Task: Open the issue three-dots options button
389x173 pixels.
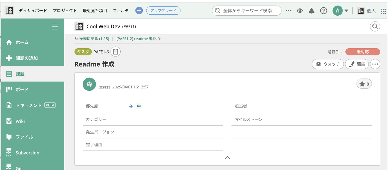Action: coord(375,64)
